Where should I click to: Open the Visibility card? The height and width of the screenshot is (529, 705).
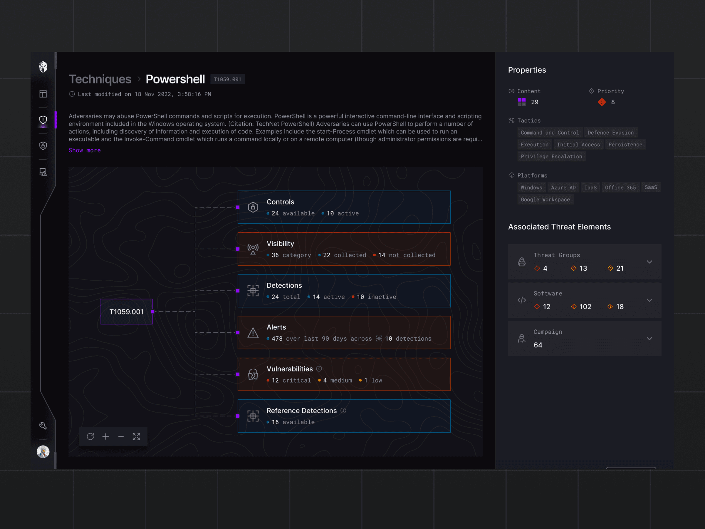(x=344, y=249)
